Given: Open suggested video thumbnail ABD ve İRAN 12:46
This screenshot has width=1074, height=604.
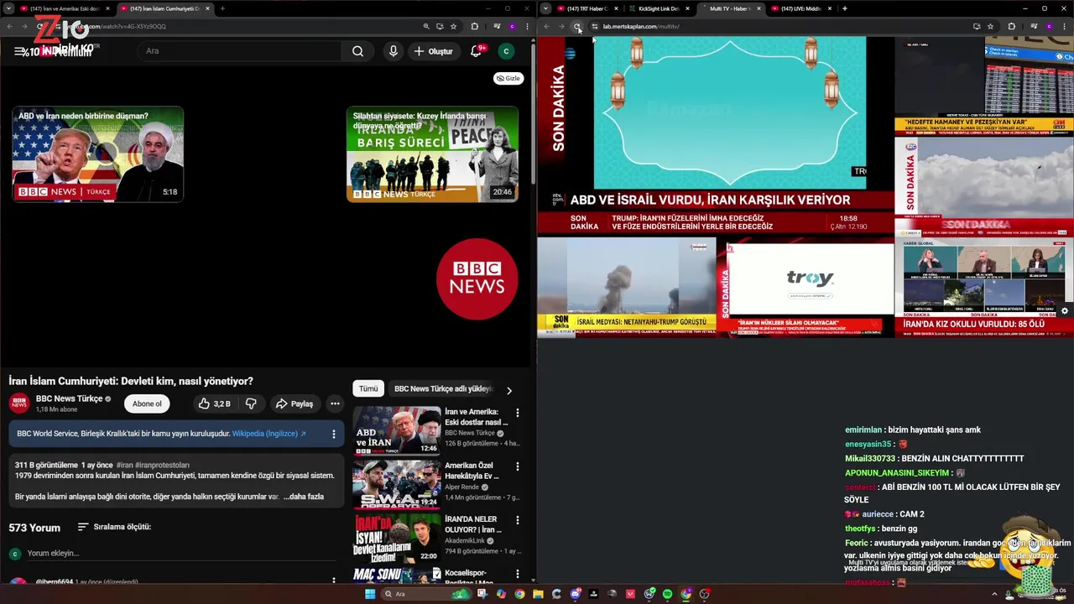Looking at the screenshot, I should [x=396, y=430].
